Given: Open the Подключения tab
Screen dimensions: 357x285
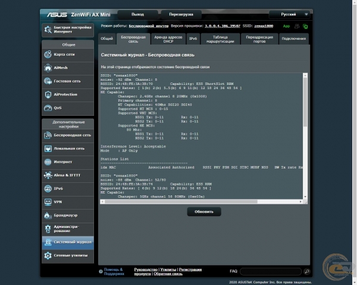Looking at the screenshot, I should [294, 39].
